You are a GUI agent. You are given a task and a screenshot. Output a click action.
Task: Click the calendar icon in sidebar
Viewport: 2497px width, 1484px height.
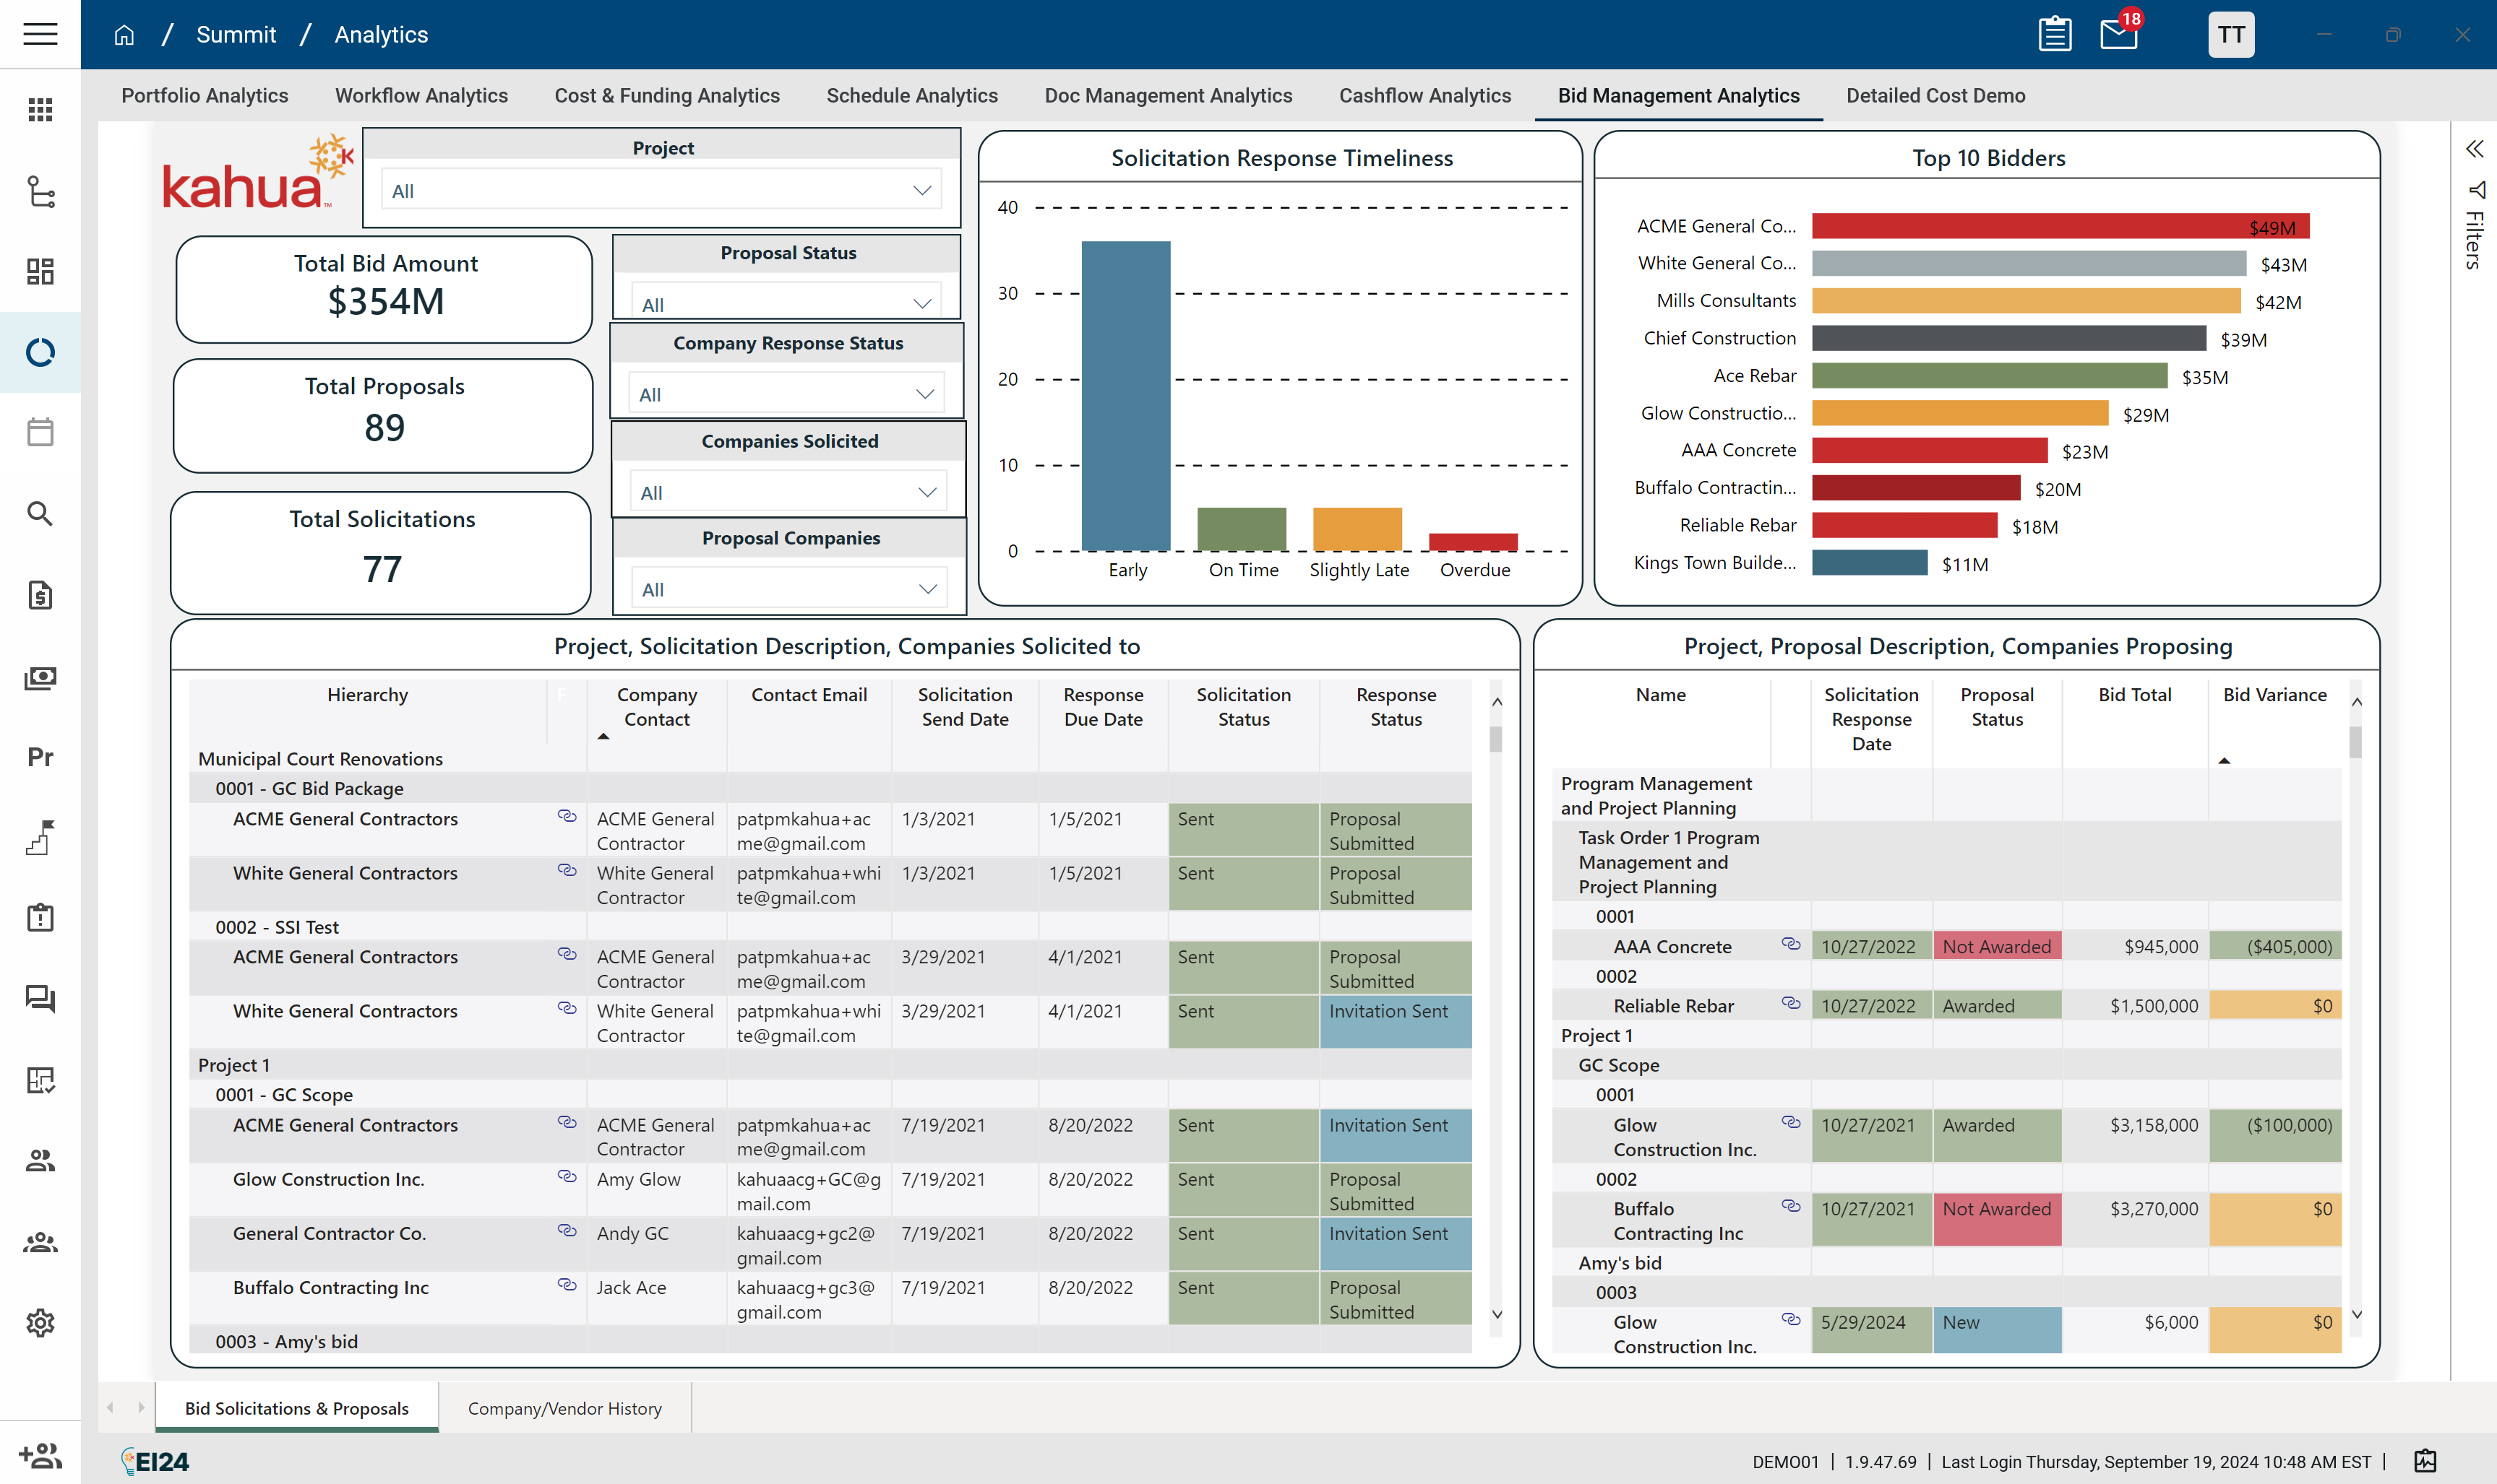pyautogui.click(x=40, y=433)
